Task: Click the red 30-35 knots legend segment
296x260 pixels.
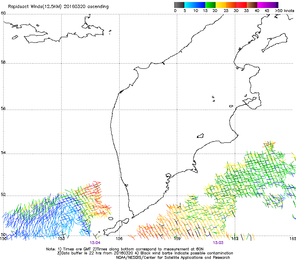Action: 242,5
